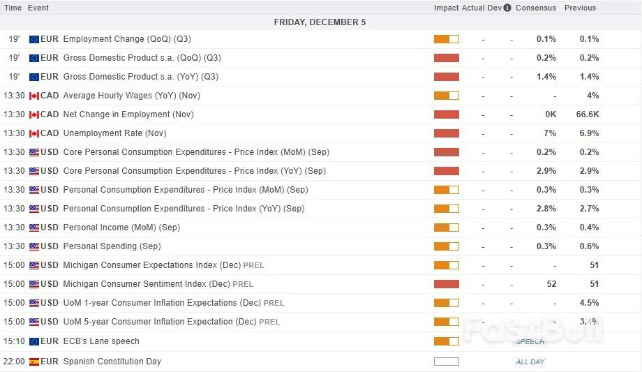The image size is (642, 372).
Task: Click the Impact column header
Action: click(x=446, y=8)
